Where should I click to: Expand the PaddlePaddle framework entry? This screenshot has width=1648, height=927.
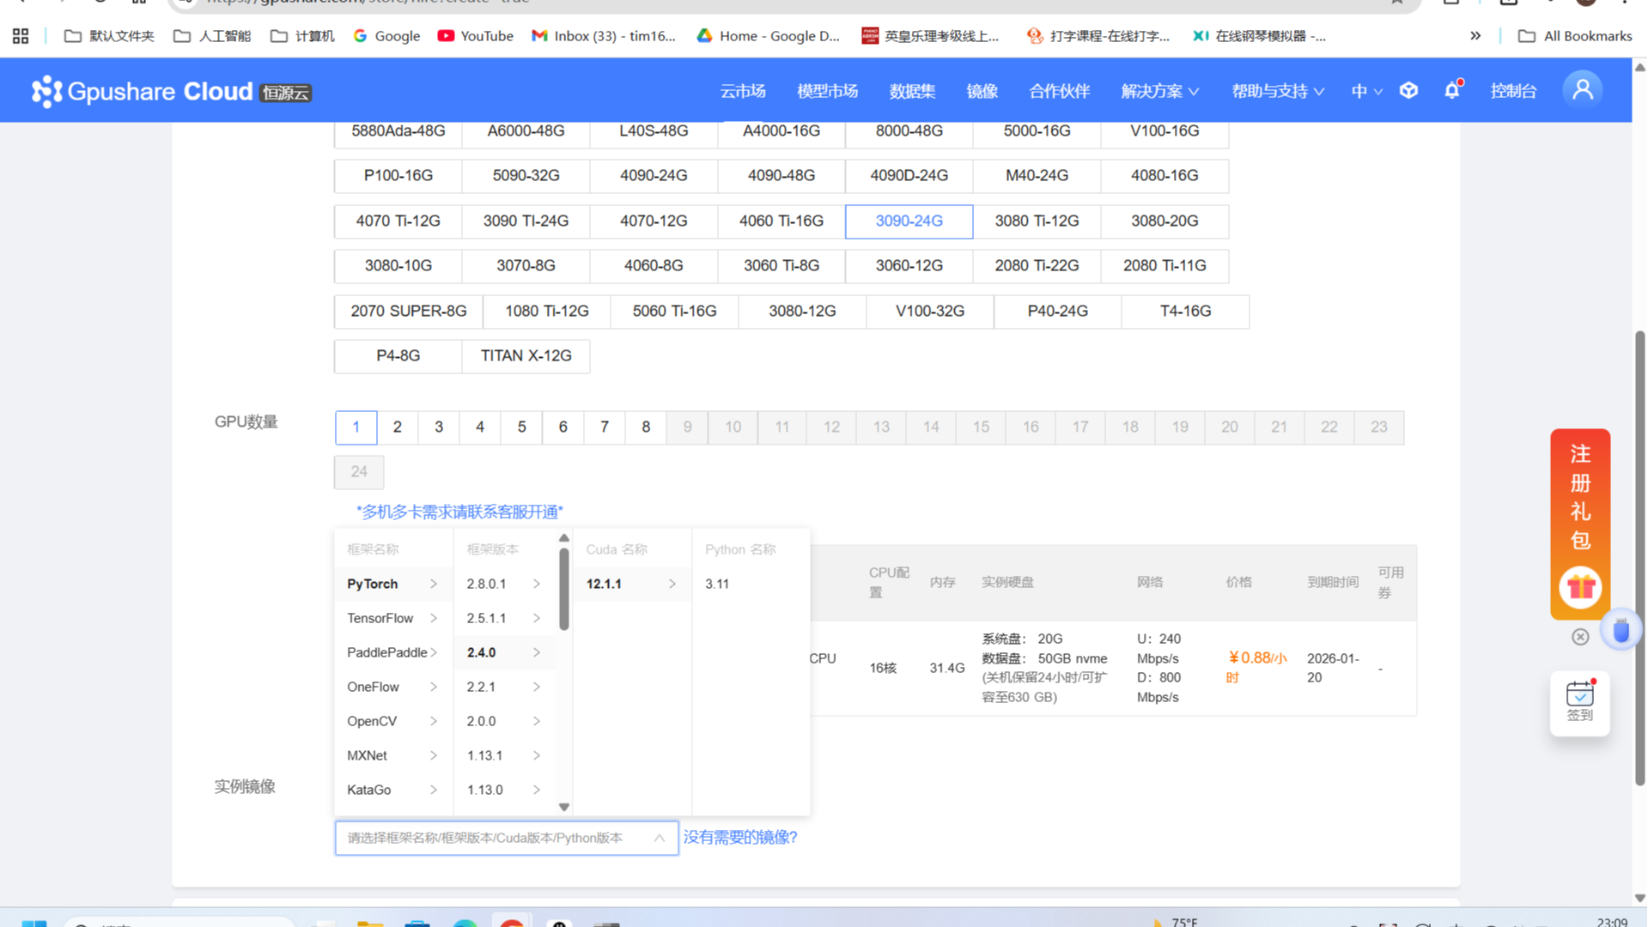click(392, 652)
